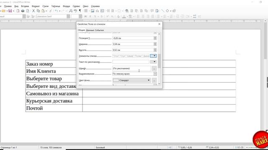The height and width of the screenshot is (150, 268).
Task: Open the draw functions toolbar icon
Action: click(x=174, y=11)
